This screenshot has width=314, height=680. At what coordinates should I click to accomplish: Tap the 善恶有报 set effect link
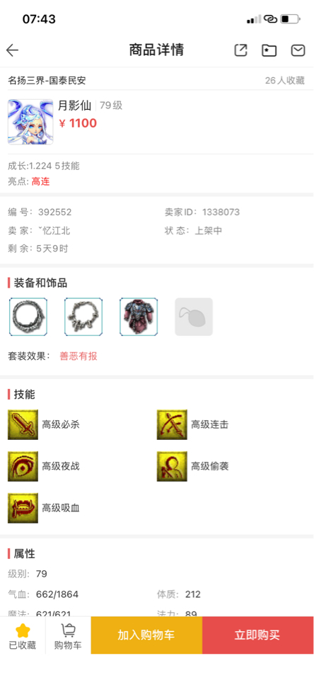tap(78, 356)
